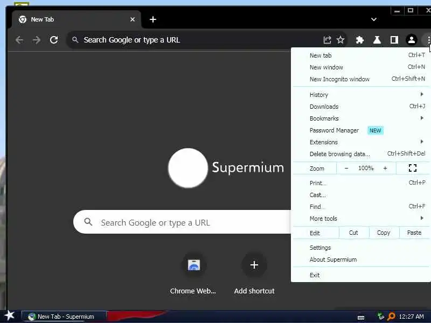Click the magnifier icon in page search box
431x323 pixels.
click(x=88, y=222)
